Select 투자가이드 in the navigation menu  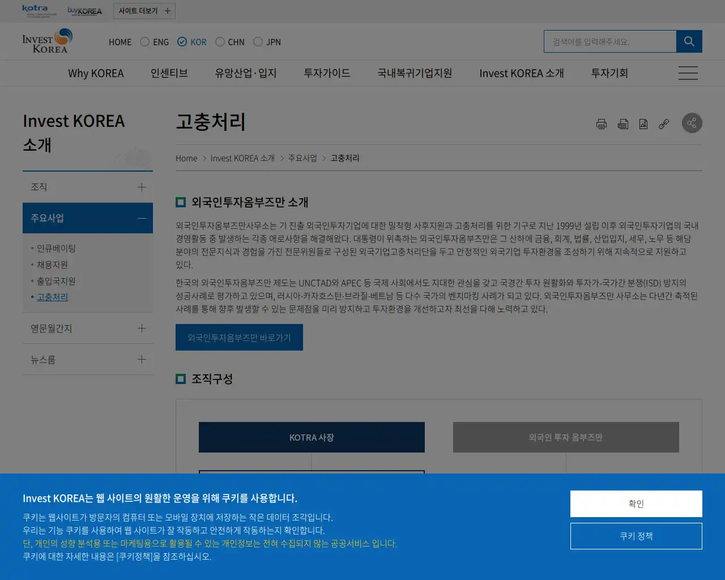point(326,72)
